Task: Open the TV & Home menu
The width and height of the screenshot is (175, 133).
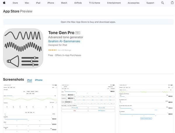Action: pos(94,3)
